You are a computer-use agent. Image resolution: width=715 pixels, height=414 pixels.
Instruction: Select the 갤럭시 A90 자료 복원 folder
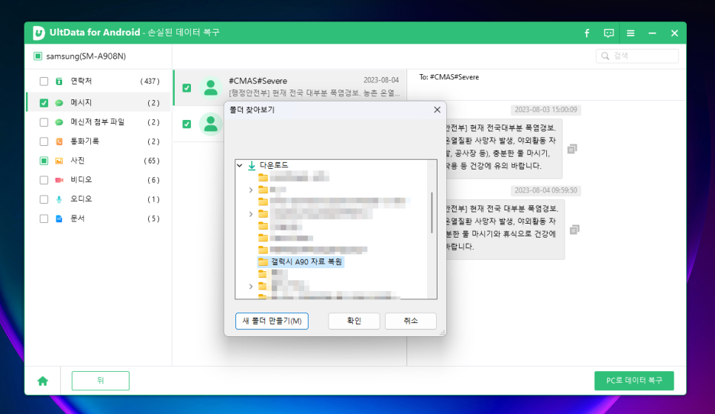[306, 261]
